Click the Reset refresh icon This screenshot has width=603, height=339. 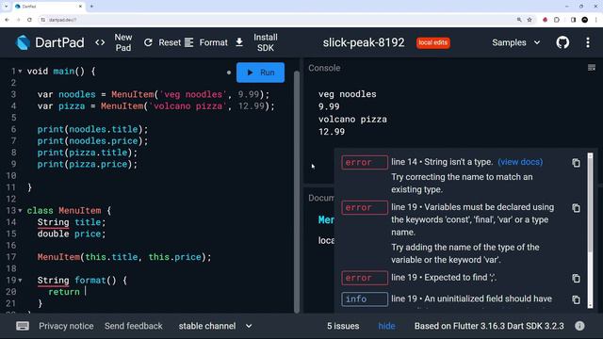point(148,42)
